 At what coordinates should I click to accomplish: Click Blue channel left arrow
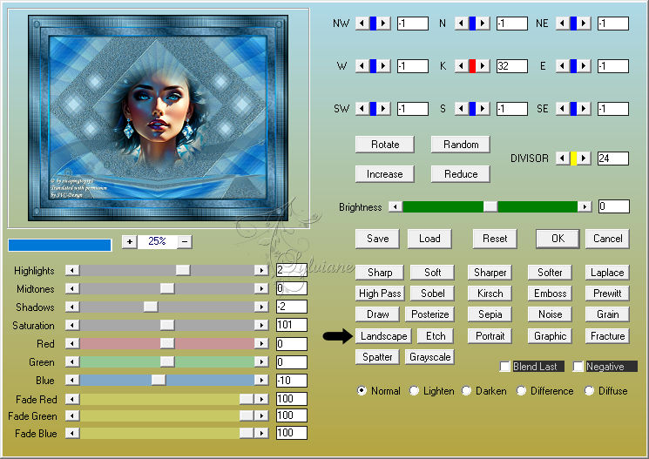pyautogui.click(x=72, y=380)
